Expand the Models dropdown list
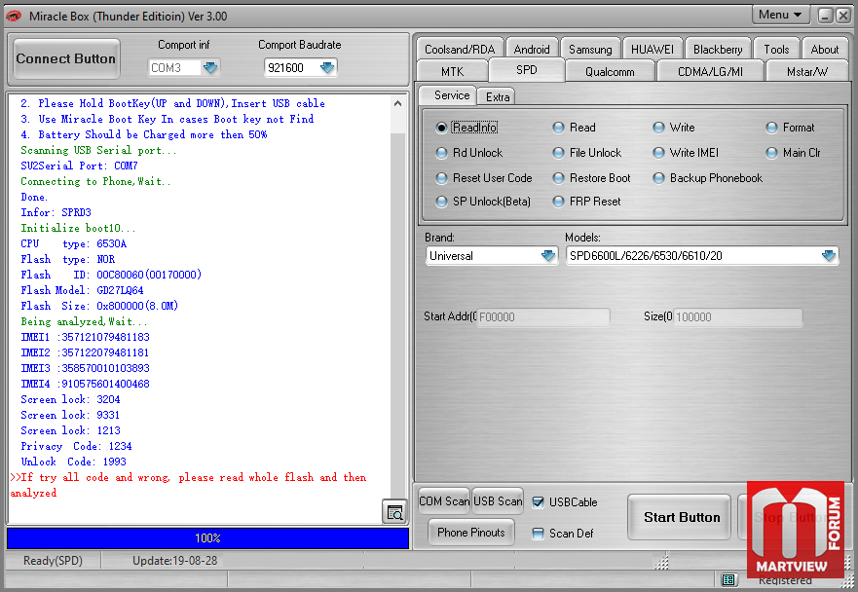Screen dimensions: 858x592 pos(828,256)
